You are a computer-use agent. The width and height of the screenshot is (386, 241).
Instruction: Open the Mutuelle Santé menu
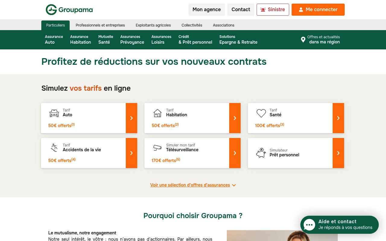(x=106, y=39)
